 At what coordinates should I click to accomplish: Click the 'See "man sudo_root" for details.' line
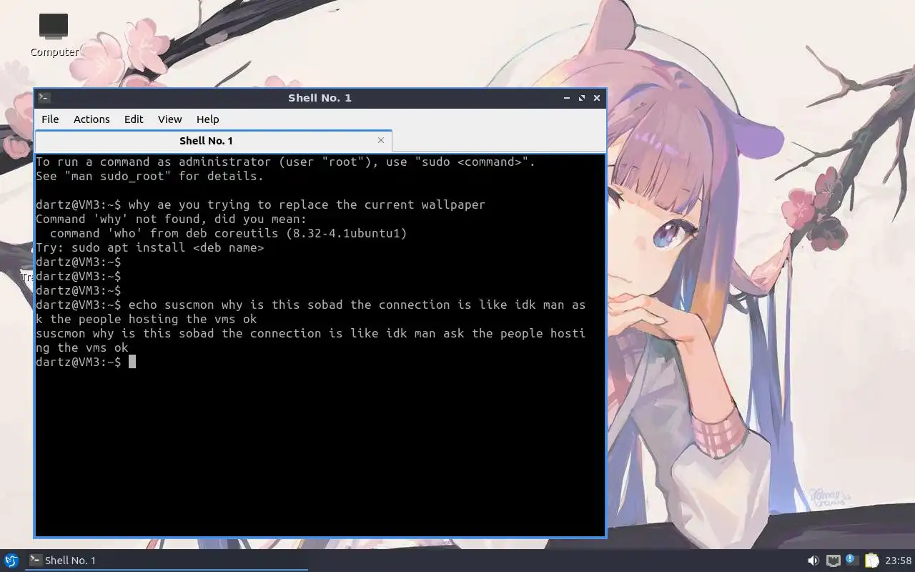(149, 176)
